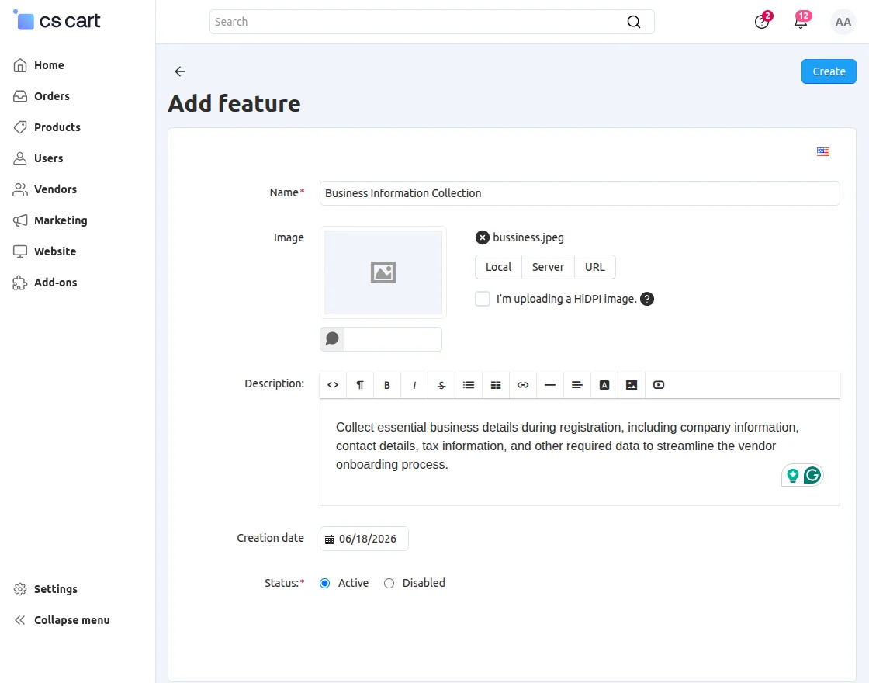869x683 pixels.
Task: Open the AA user avatar menu
Action: pos(843,22)
